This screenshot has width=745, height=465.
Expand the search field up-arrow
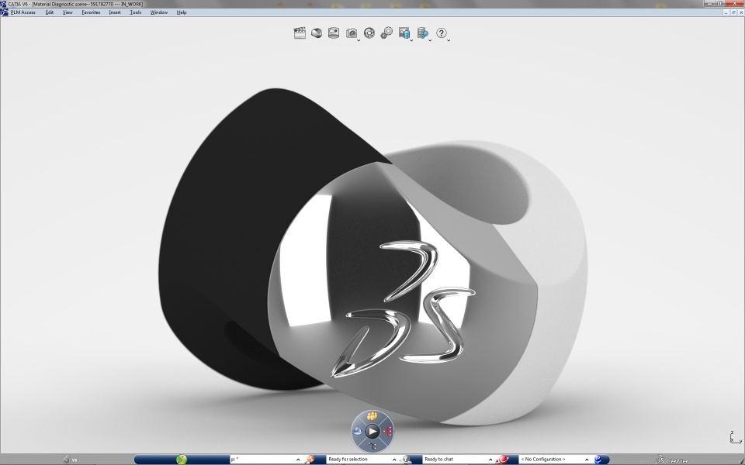(x=298, y=460)
